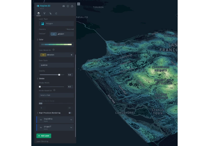The height and width of the screenshot is (146, 209).
Task: Open the elevation color field dropdown
Action: [56, 55]
